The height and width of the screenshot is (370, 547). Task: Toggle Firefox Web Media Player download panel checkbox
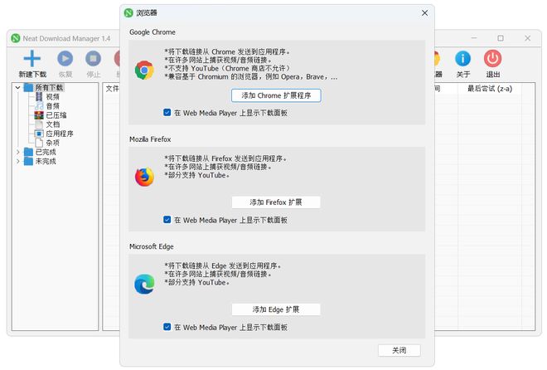pyautogui.click(x=167, y=220)
